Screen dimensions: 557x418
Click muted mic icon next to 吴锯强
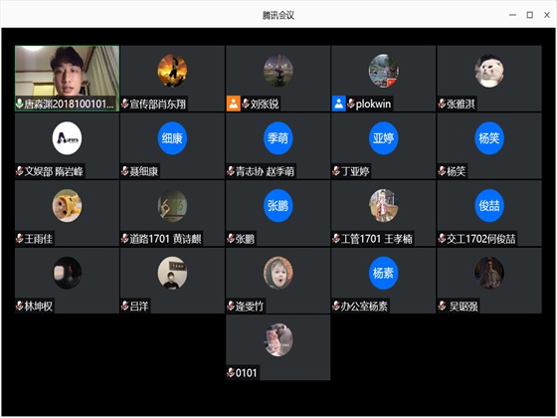pos(442,306)
